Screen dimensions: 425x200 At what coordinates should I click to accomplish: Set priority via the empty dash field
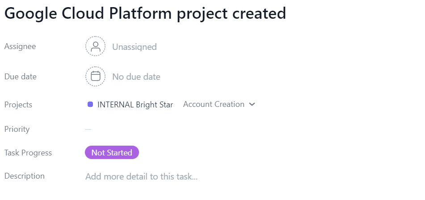pyautogui.click(x=88, y=129)
